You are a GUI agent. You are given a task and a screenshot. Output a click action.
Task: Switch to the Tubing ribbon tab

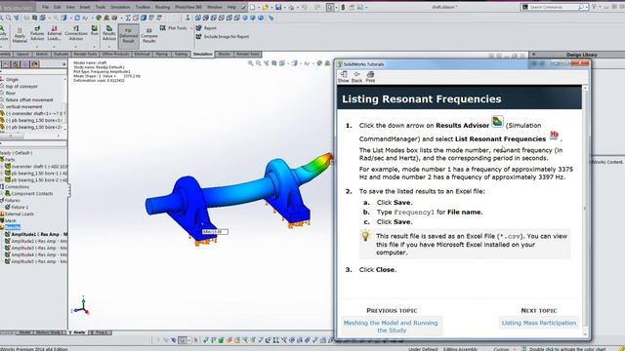point(181,54)
